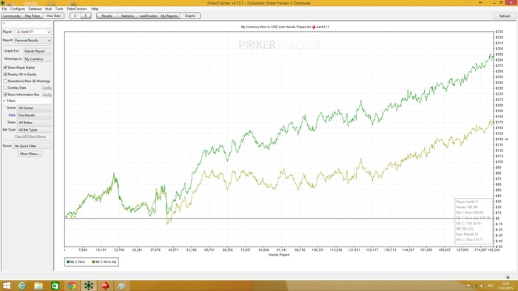518x291 pixels.
Task: Click the keyboard language indicator in tray
Action: [491, 286]
